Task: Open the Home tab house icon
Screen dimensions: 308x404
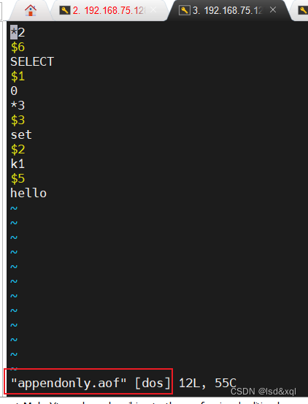Action: pyautogui.click(x=31, y=10)
